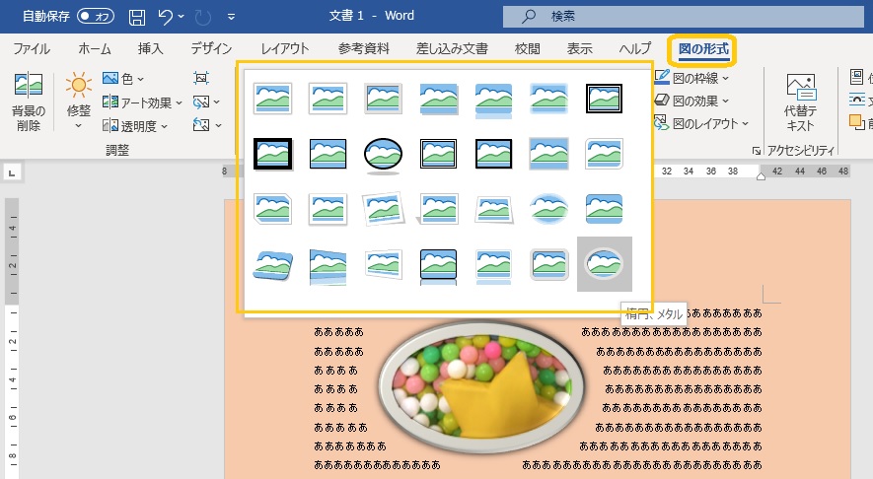
Task: Open the Transparency (透明度) dropdown
Action: (x=136, y=125)
